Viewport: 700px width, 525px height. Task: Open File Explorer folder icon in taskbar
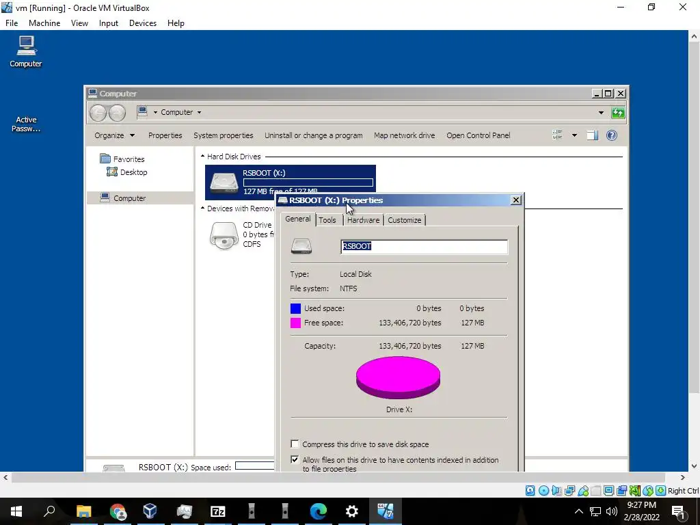(x=83, y=511)
